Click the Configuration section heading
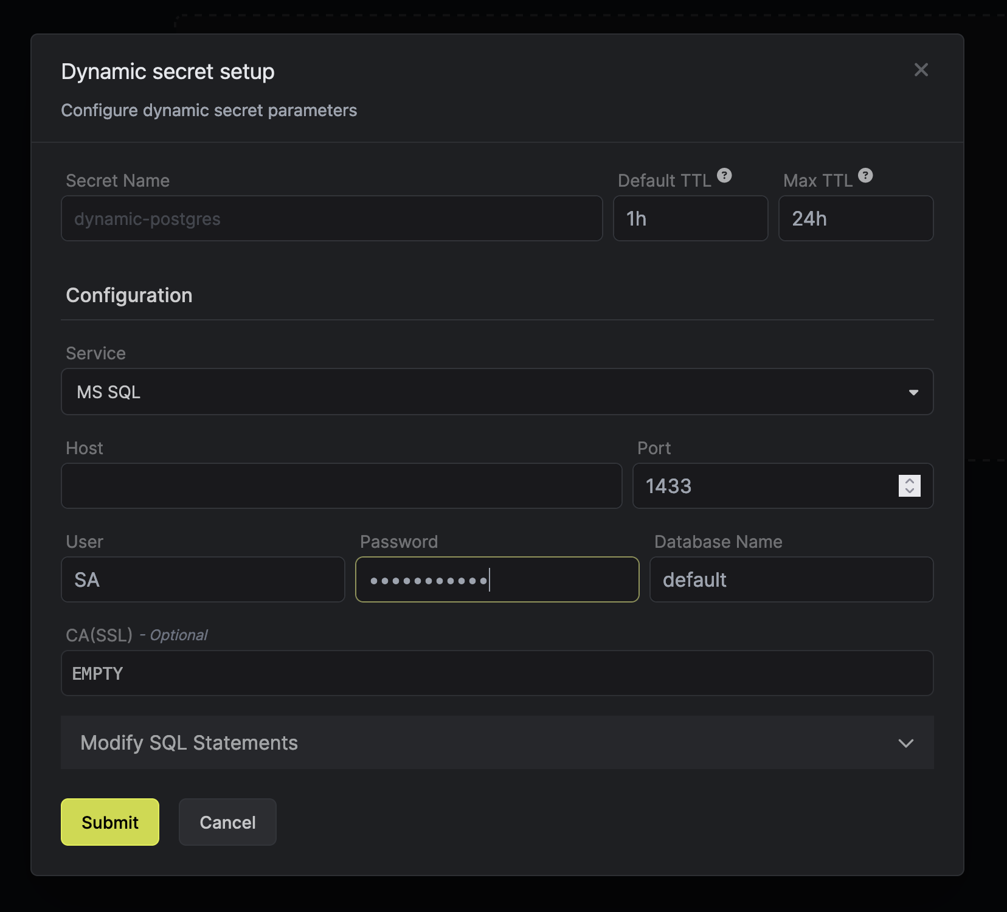The image size is (1007, 912). (x=129, y=295)
